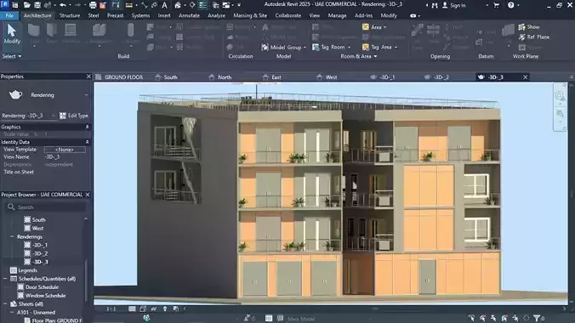Viewport: 575px width, 323px height.
Task: Collapse the Renderings tree node
Action: (x=12, y=236)
